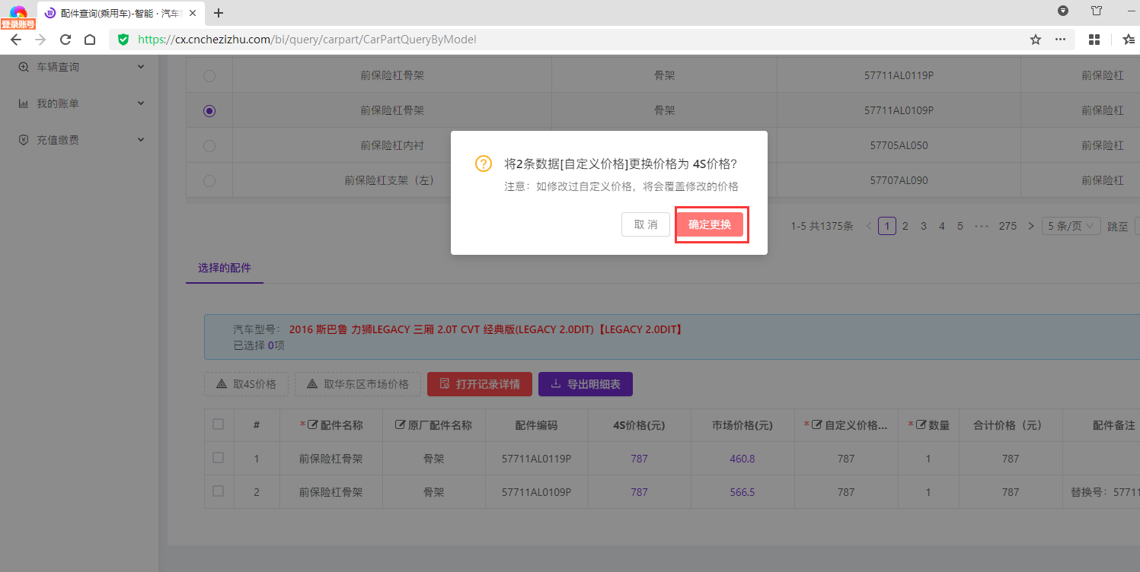
Task: Switch to the 选择的配件 tab
Action: (225, 268)
